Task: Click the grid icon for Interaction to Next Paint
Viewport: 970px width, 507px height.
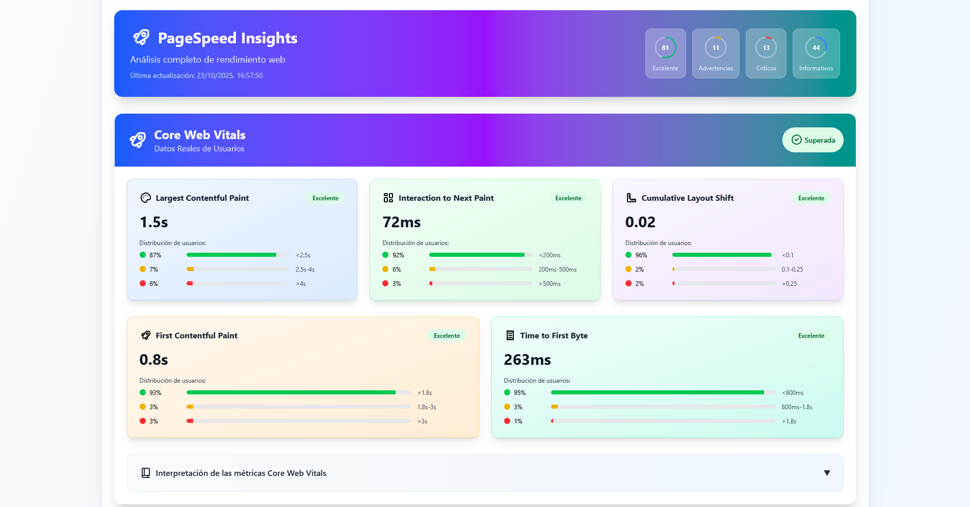Action: pos(388,198)
